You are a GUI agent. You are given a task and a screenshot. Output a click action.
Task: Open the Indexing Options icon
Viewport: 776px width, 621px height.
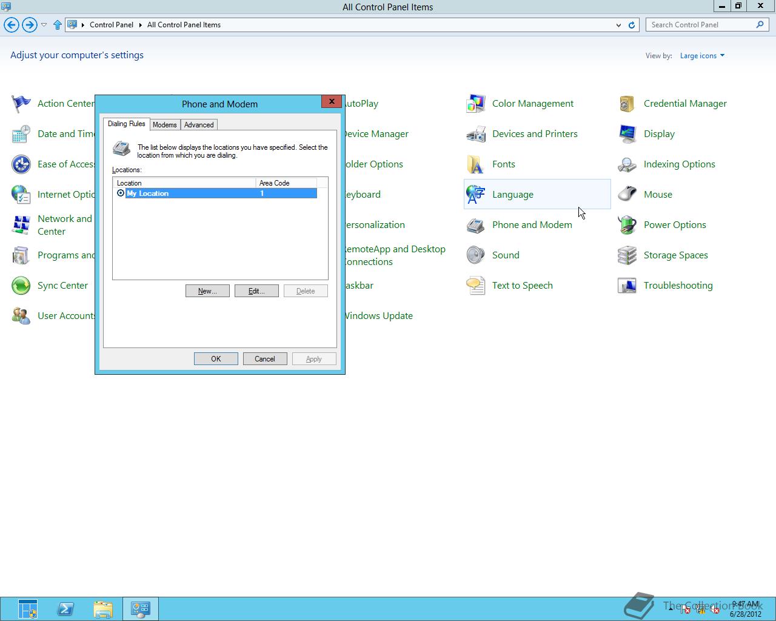(627, 164)
